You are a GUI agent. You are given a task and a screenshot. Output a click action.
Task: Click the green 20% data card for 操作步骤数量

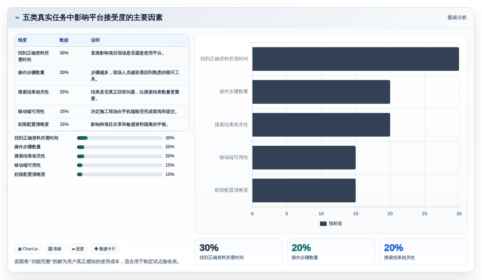(x=331, y=252)
